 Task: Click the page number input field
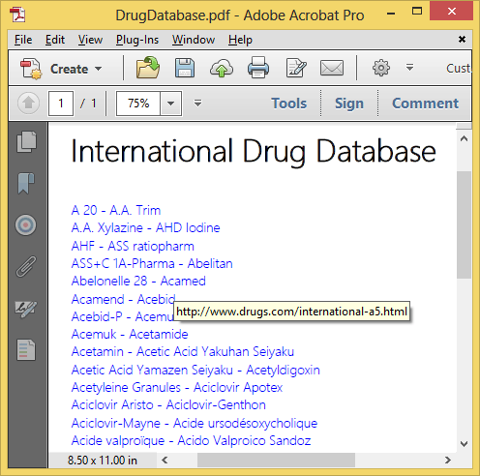coord(61,104)
